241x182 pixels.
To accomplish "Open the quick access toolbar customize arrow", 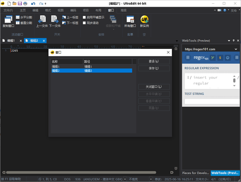I will (46, 4).
